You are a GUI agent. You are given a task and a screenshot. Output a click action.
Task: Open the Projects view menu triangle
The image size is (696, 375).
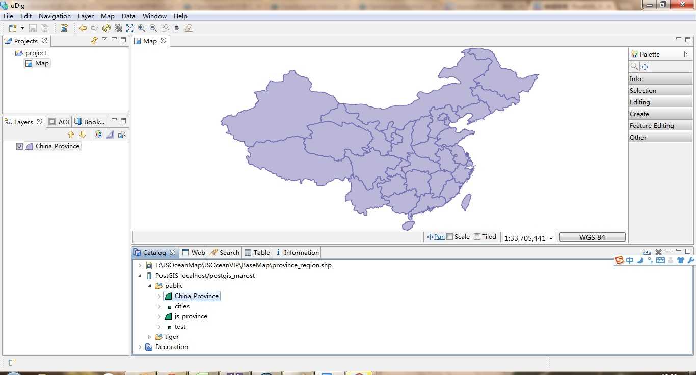click(104, 39)
